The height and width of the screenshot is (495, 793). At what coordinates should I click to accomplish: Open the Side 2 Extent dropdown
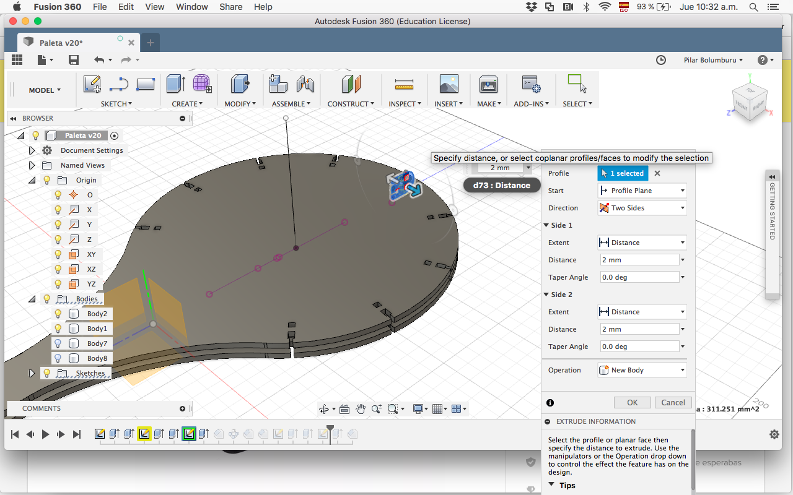pyautogui.click(x=642, y=312)
